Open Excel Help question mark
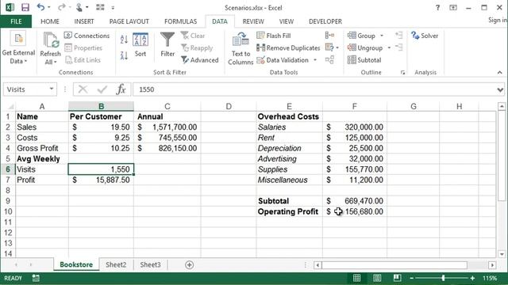This screenshot has height=285, width=508. [x=437, y=8]
